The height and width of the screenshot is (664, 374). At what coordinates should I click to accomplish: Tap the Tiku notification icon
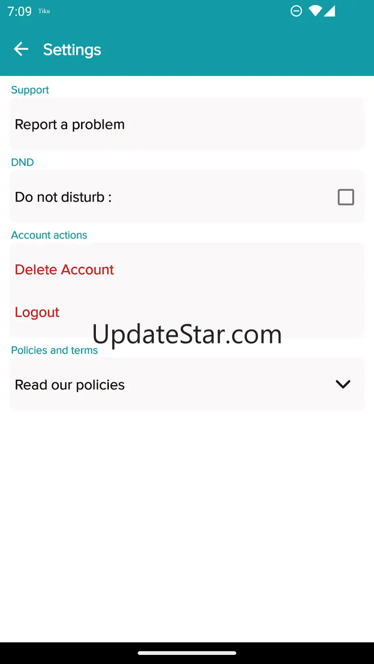coord(44,11)
